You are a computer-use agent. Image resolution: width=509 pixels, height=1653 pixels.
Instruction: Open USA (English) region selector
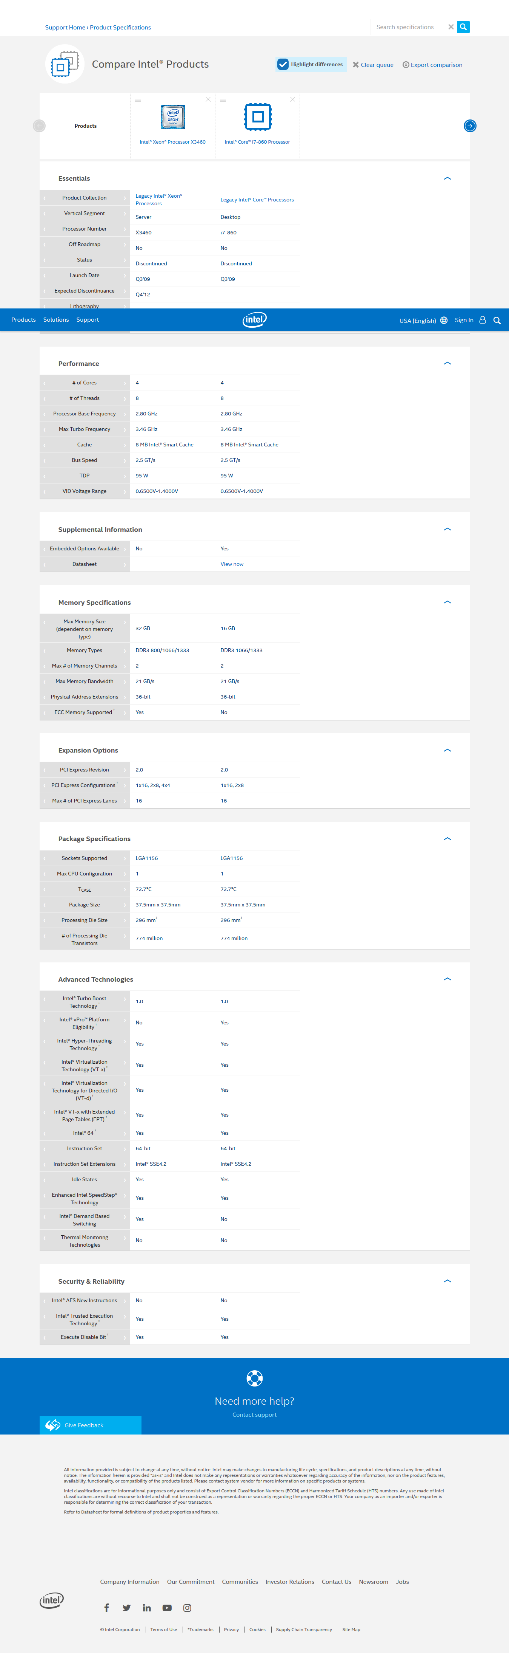tap(423, 320)
